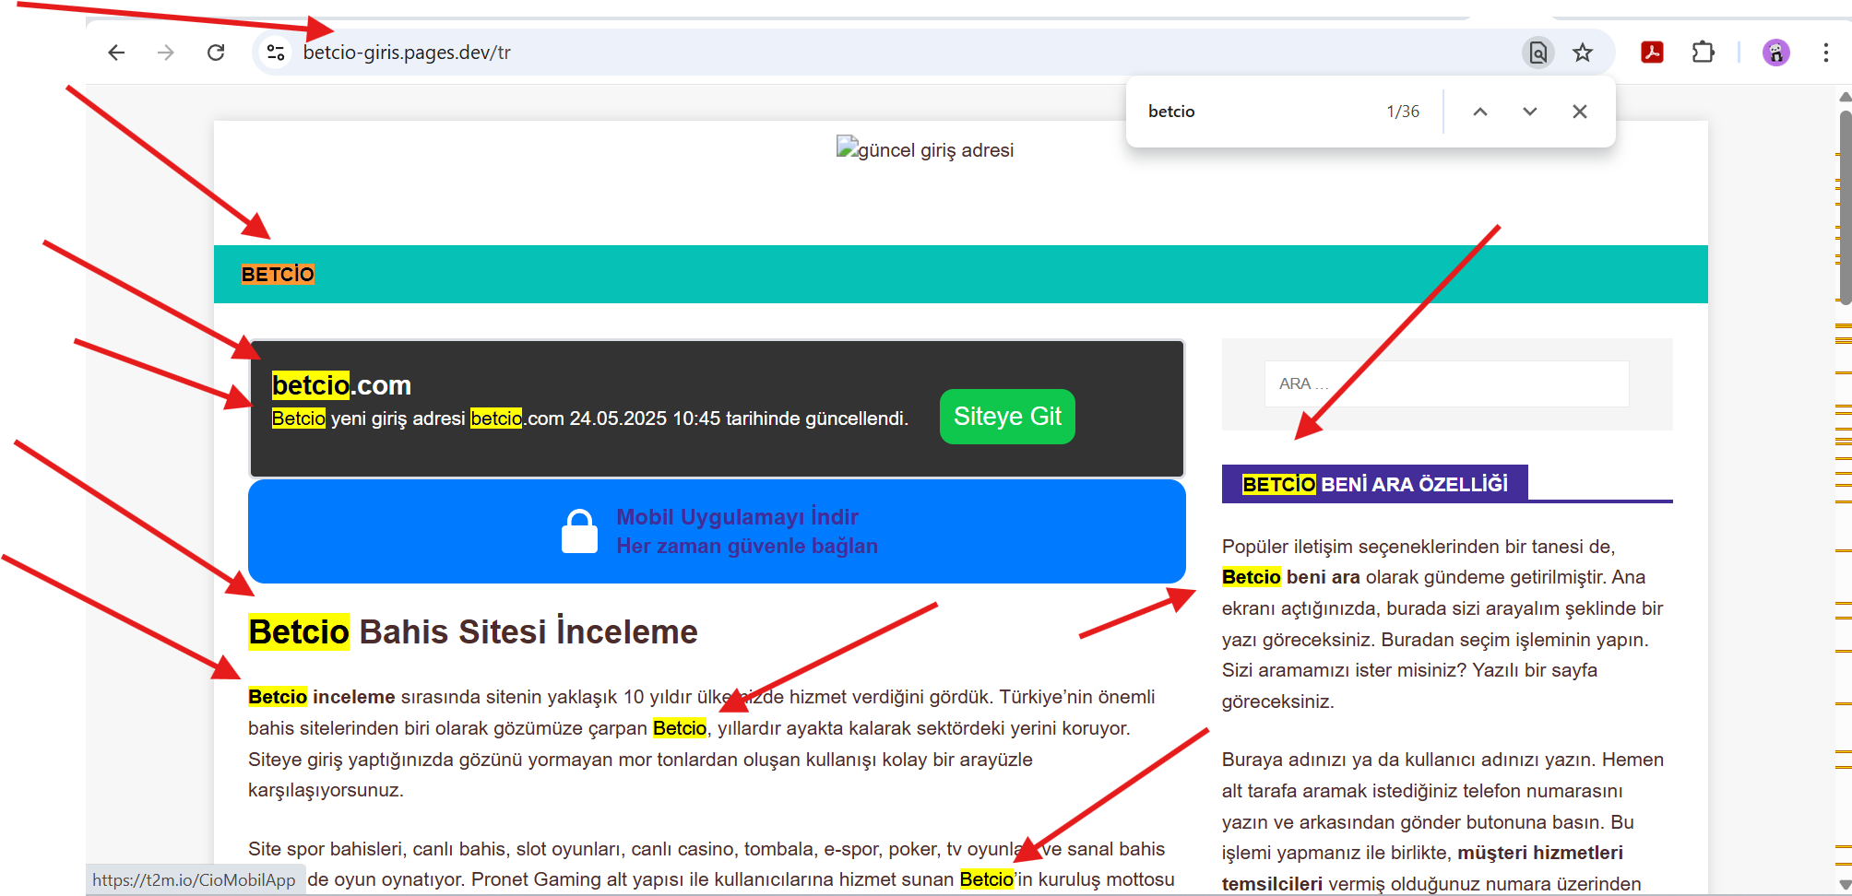The image size is (1852, 896).
Task: Open the browser profile avatar
Action: point(1775,53)
